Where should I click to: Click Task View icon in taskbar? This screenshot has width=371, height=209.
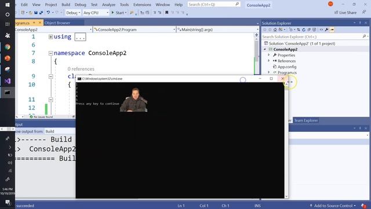pyautogui.click(x=8, y=24)
